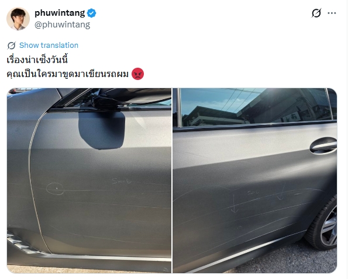Click the side mirror in the left photo
This screenshot has width=348, height=279.
pyautogui.click(x=102, y=130)
